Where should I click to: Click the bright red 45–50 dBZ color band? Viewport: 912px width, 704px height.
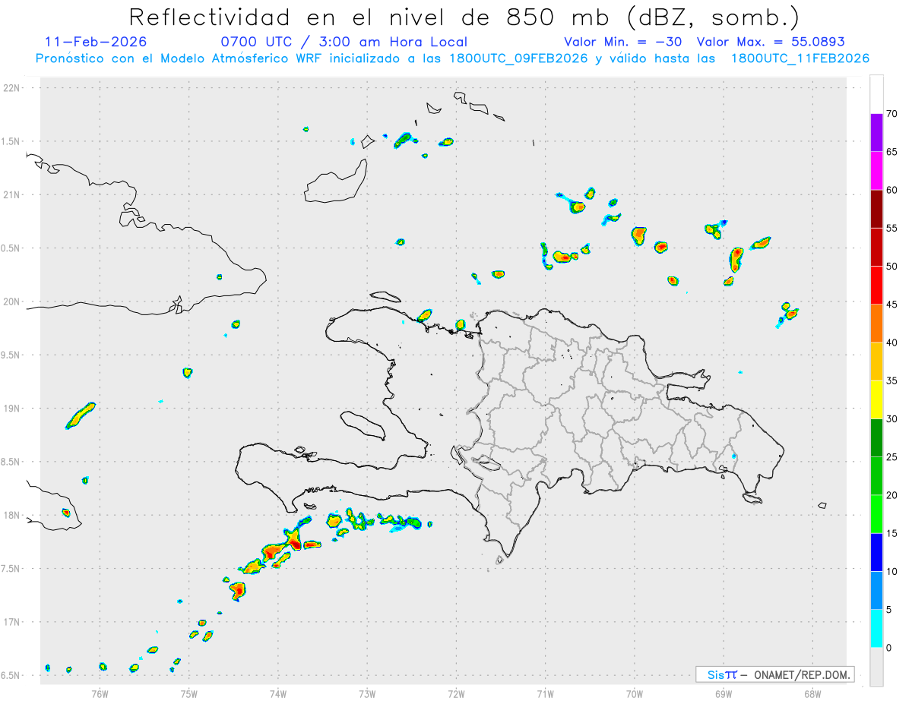pyautogui.click(x=876, y=285)
